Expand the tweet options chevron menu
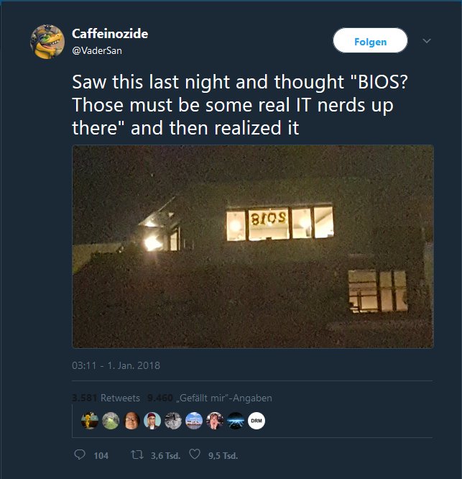 tap(427, 40)
